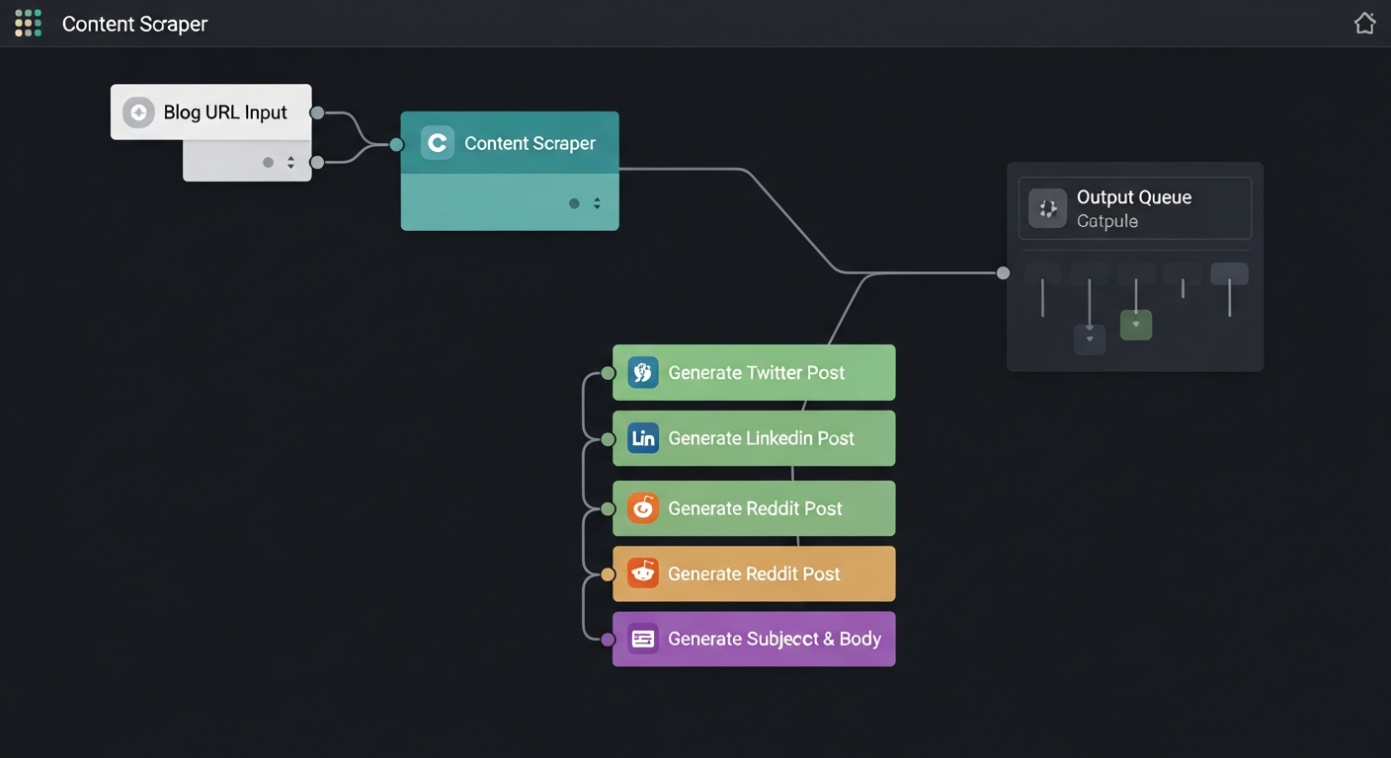The height and width of the screenshot is (758, 1391).
Task: Open the up-down stepper on Blog URL Input
Action: tap(290, 162)
